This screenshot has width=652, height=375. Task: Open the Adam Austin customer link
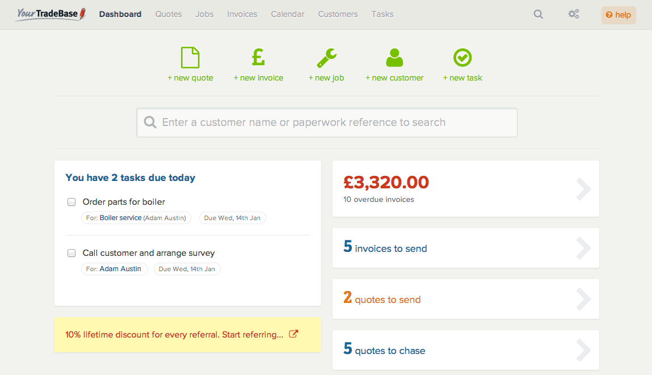pyautogui.click(x=120, y=269)
